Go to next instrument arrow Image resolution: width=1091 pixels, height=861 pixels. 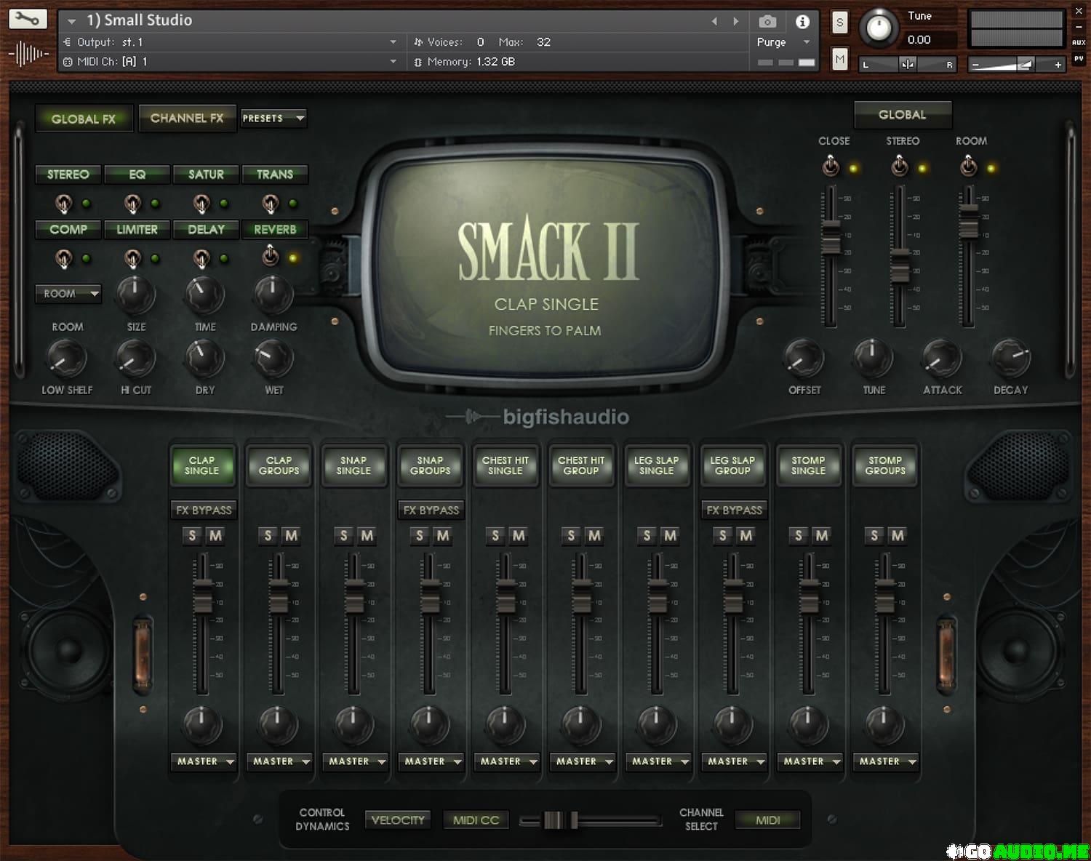736,22
